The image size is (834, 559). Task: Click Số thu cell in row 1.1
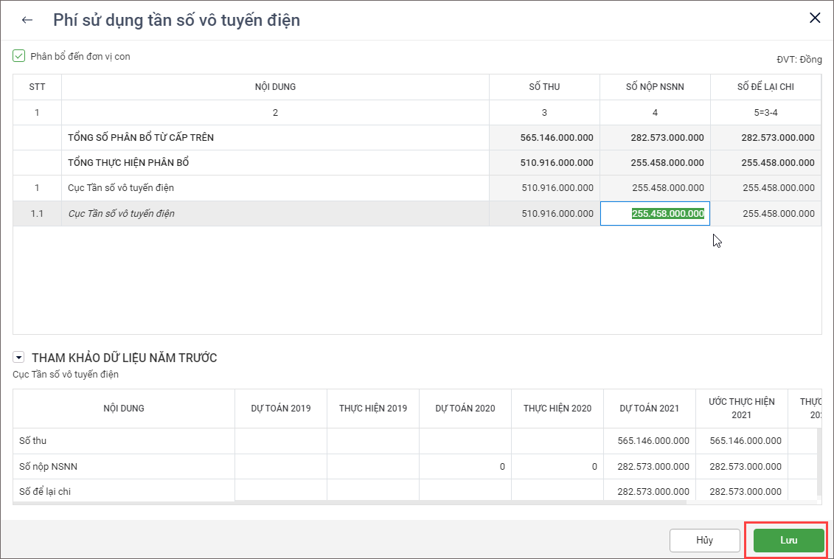point(544,214)
